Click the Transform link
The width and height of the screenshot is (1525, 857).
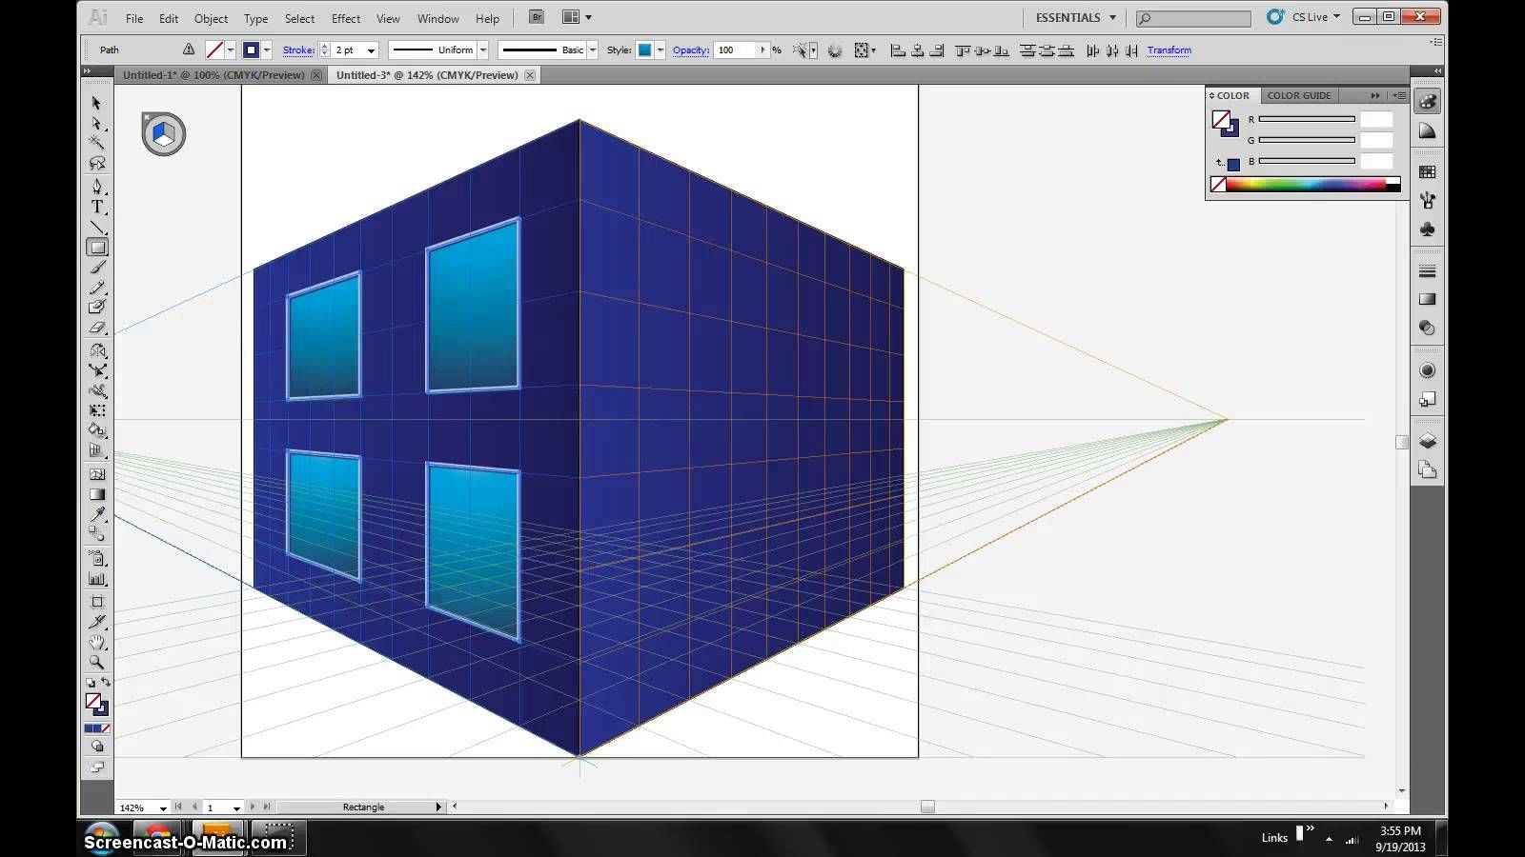1169,50
